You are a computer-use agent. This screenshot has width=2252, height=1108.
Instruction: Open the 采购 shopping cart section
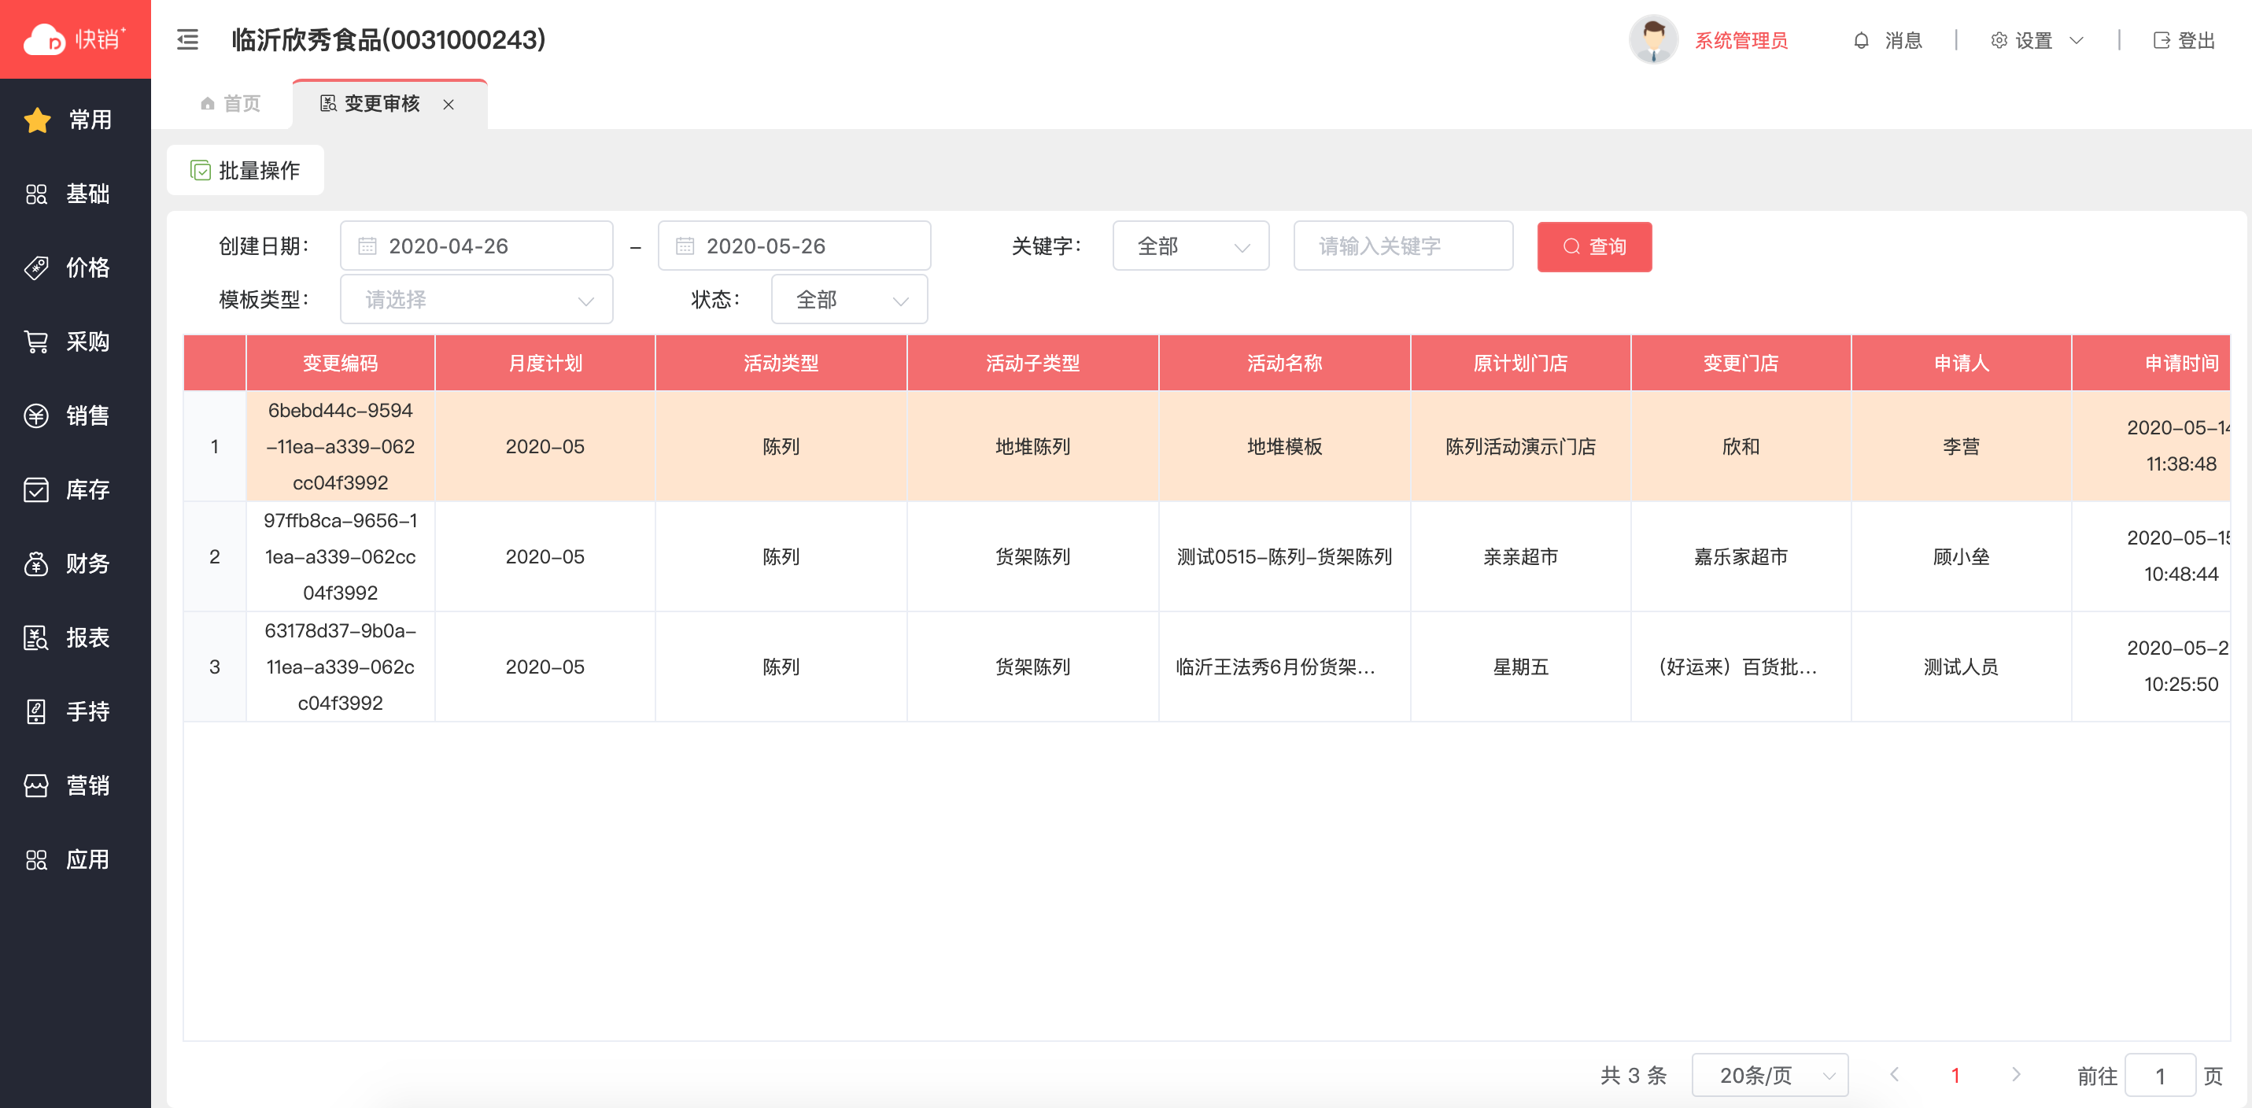click(x=76, y=342)
